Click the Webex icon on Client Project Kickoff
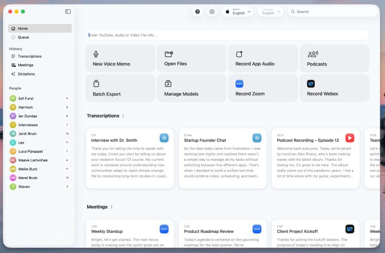385x253 pixels. tap(350, 229)
